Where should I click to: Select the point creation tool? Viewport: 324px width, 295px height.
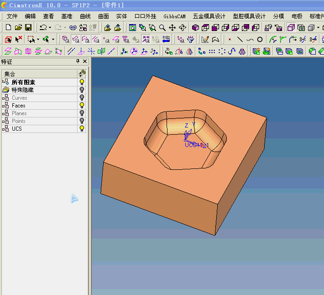[x=230, y=39]
